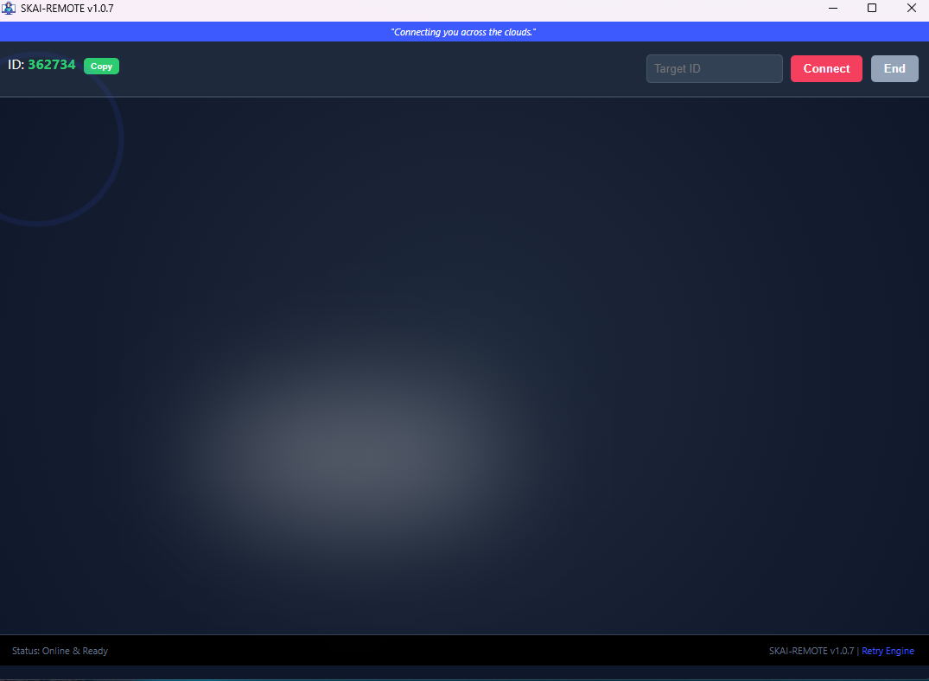Click inside the Target ID field

pyautogui.click(x=714, y=68)
